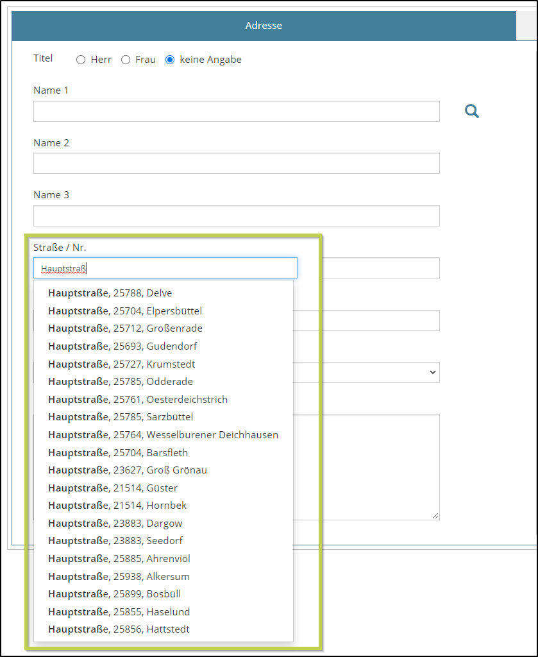
Task: Select the Herr radio button
Action: pos(81,60)
